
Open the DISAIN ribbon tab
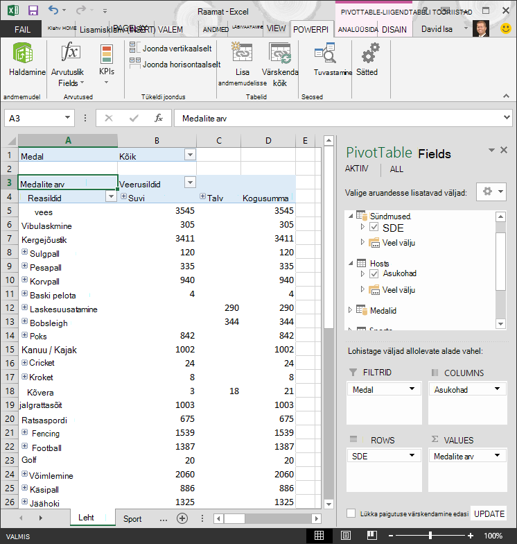[394, 29]
